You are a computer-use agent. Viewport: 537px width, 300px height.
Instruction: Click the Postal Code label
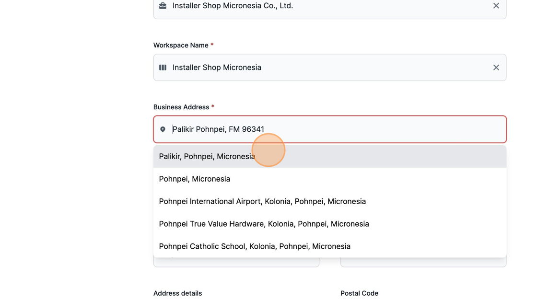tap(359, 293)
